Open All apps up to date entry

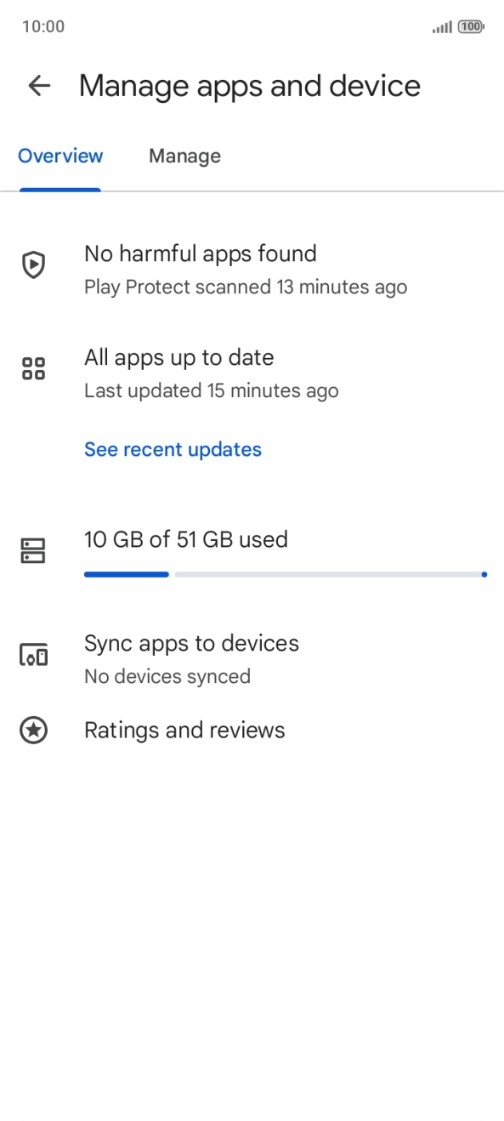click(252, 373)
